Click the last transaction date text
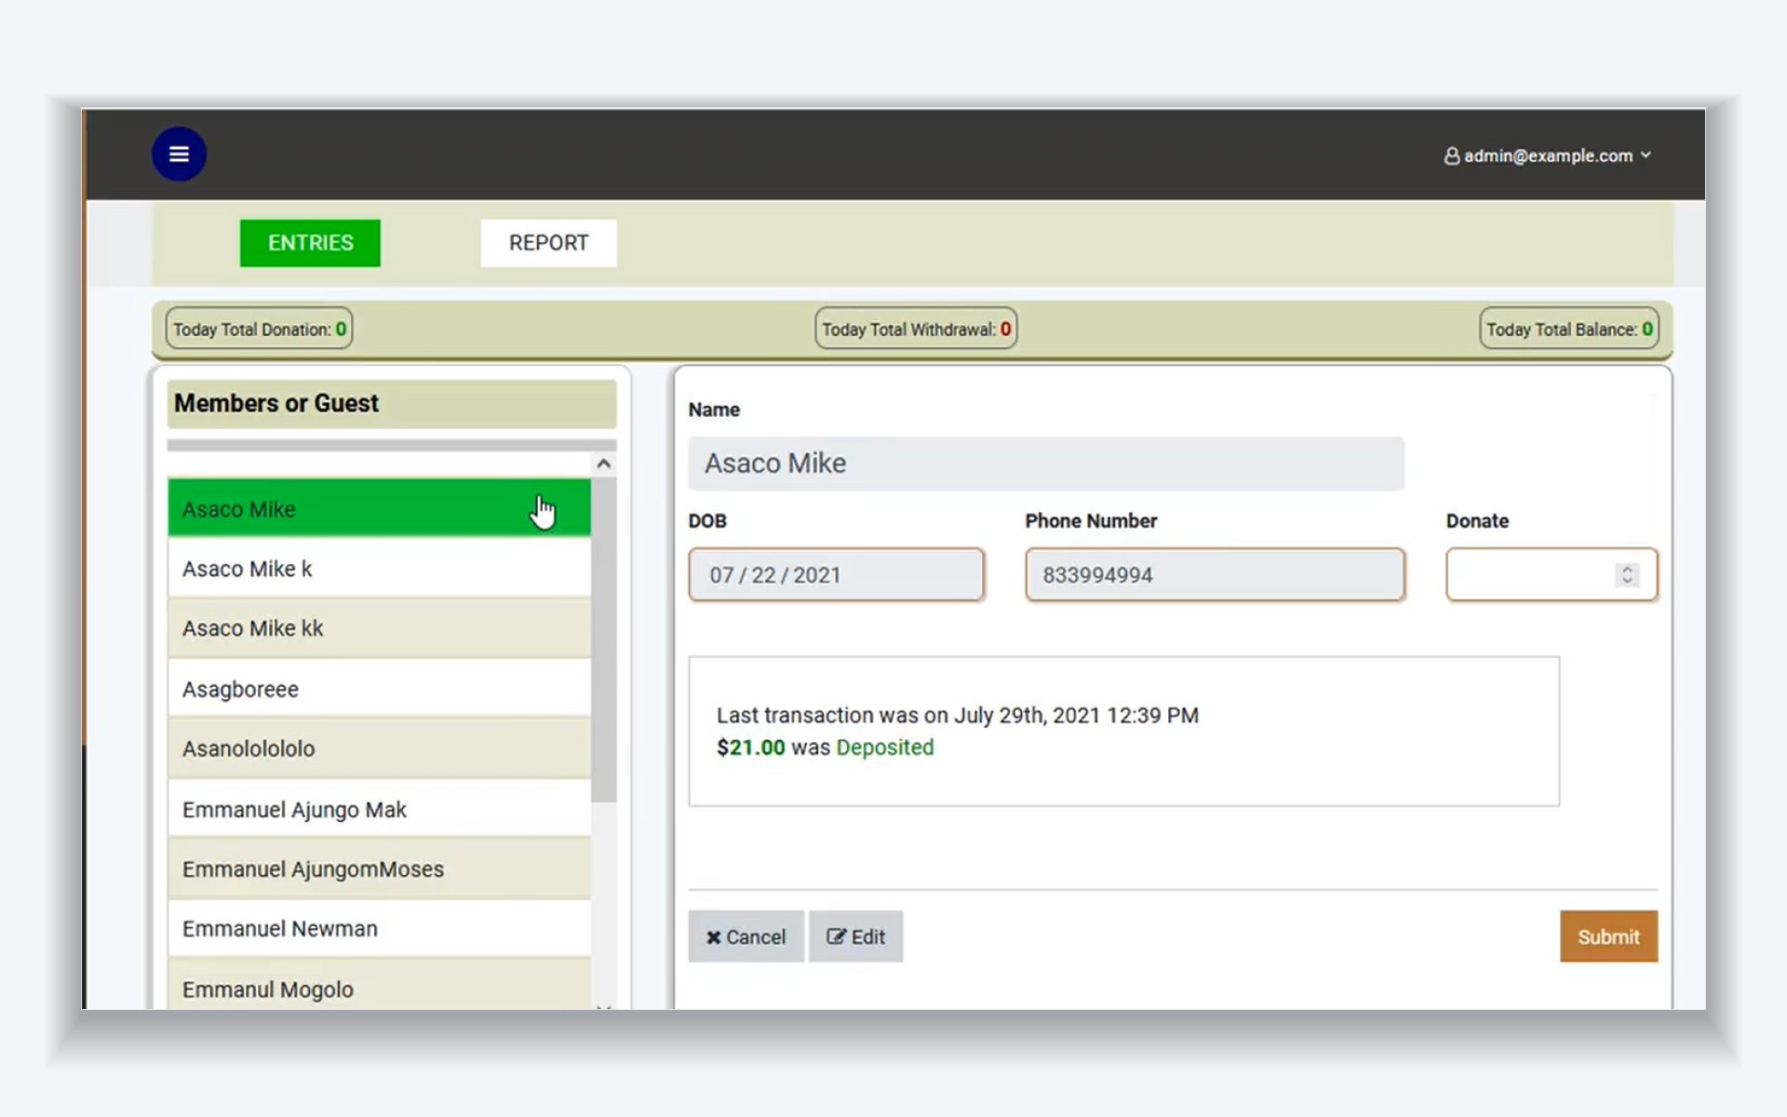 click(x=957, y=715)
